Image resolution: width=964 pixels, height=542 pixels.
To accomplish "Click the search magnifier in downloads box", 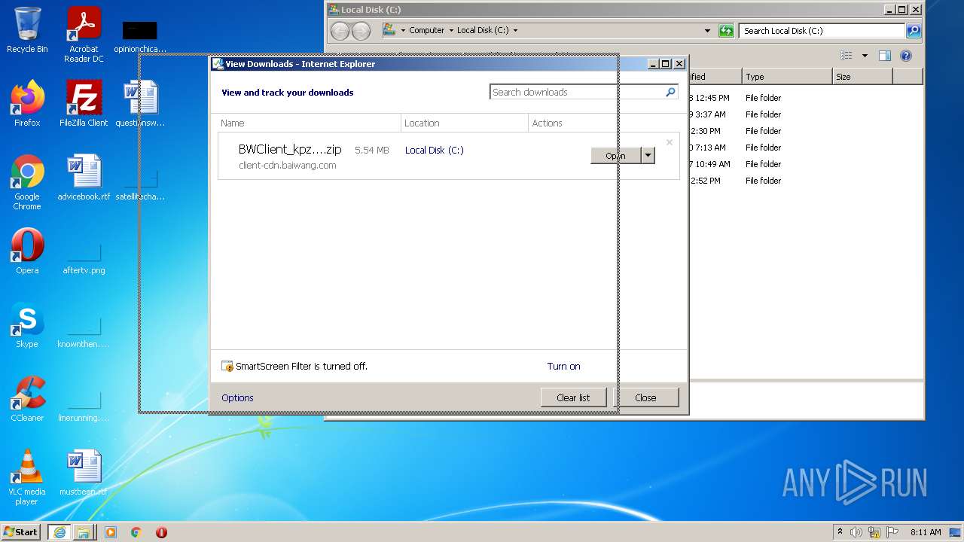I will point(670,92).
